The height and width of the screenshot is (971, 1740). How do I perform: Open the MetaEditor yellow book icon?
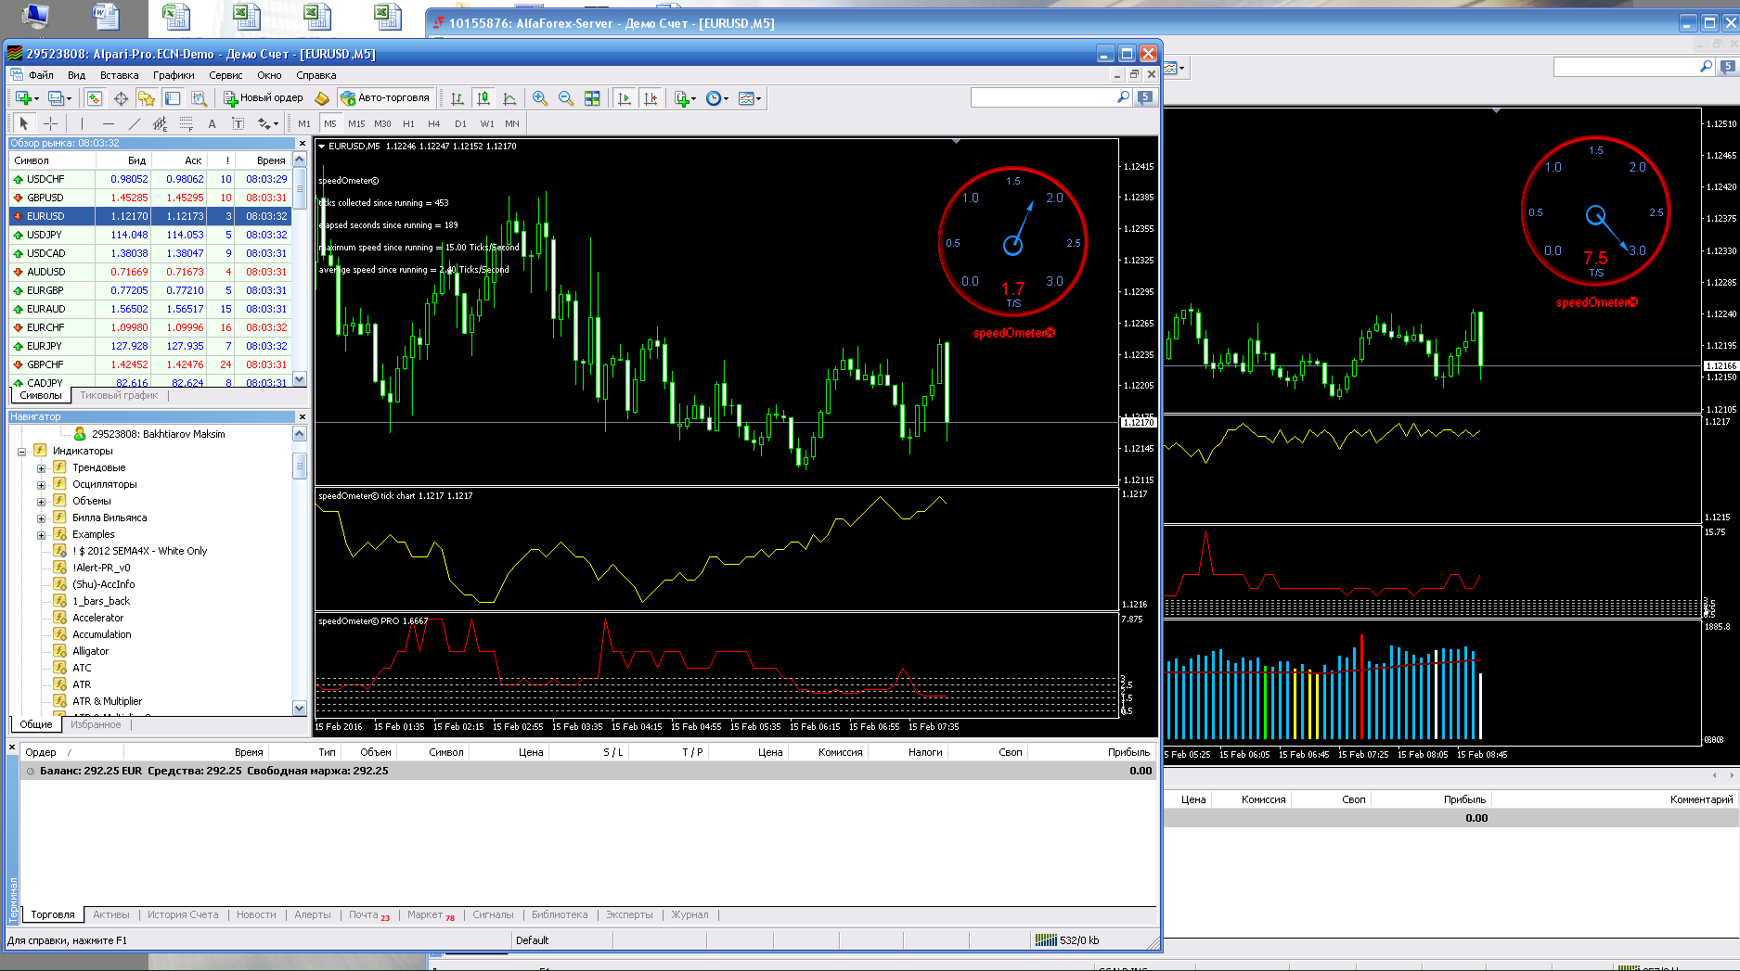point(322,98)
